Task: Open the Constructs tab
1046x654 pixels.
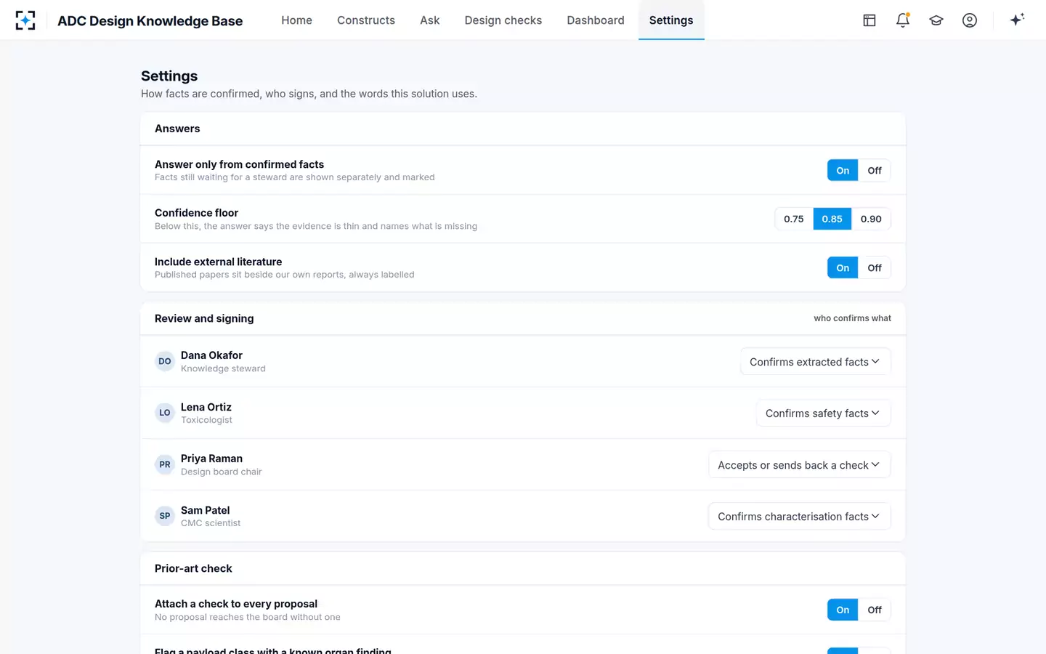Action: point(366,20)
